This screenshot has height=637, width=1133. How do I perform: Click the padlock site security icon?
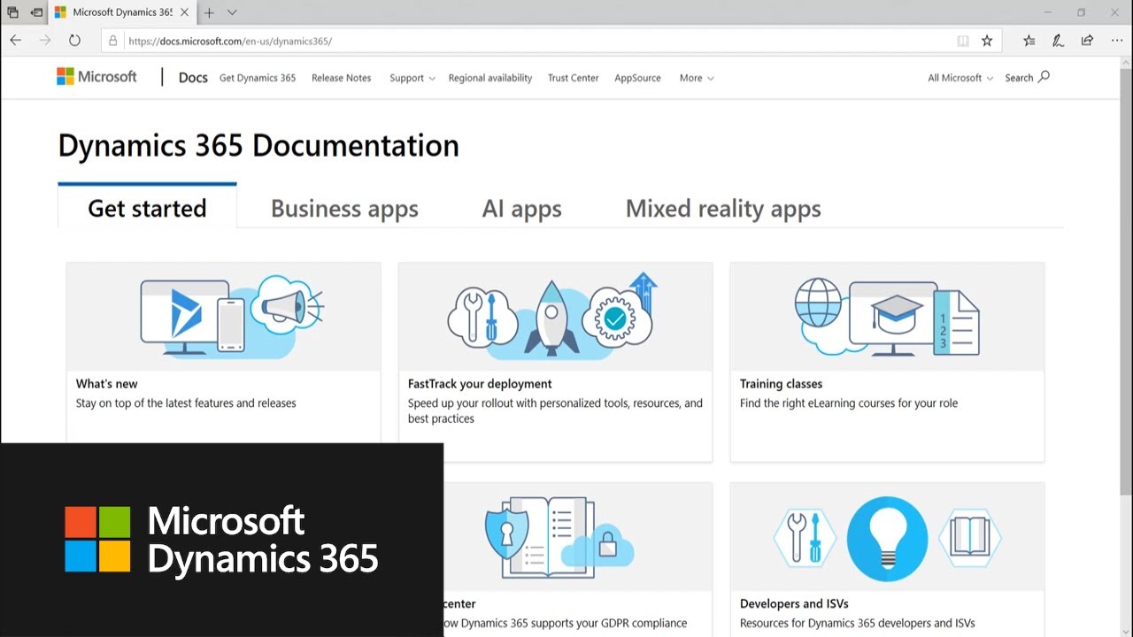[x=112, y=41]
